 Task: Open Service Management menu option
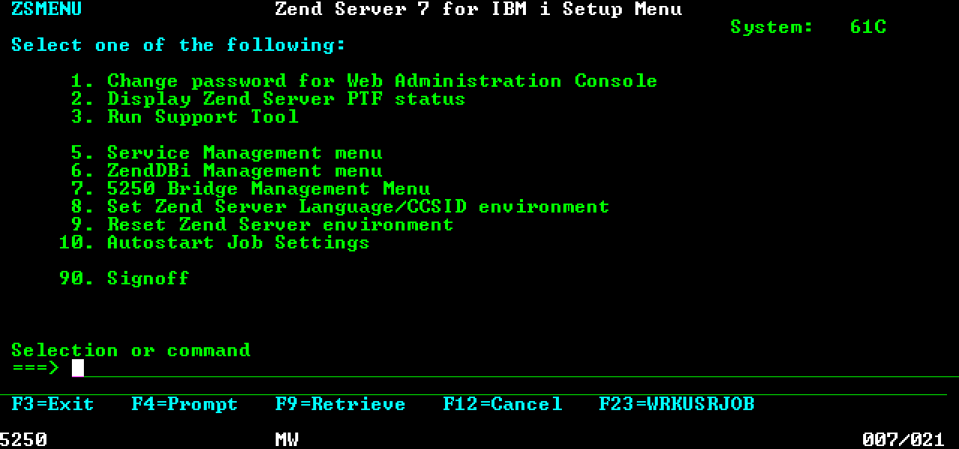point(226,153)
